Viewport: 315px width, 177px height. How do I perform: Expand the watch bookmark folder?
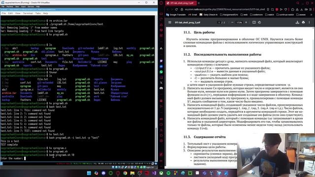(x=270, y=15)
